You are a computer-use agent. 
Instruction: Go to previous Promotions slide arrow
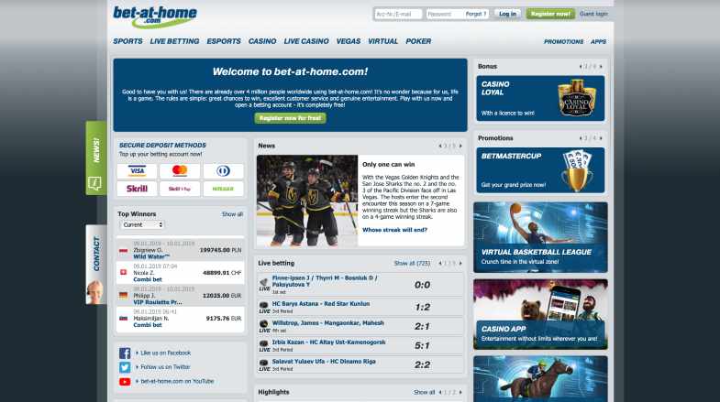tap(581, 138)
